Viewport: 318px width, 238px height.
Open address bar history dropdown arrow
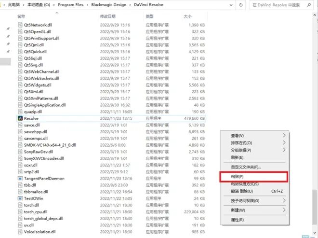(x=231, y=5)
